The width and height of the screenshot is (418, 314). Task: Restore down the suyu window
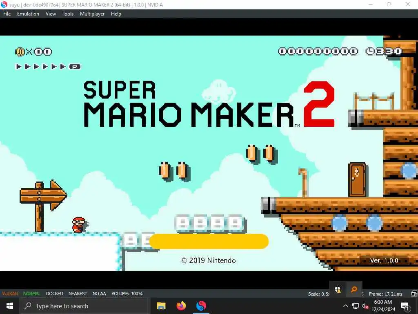pyautogui.click(x=389, y=4)
